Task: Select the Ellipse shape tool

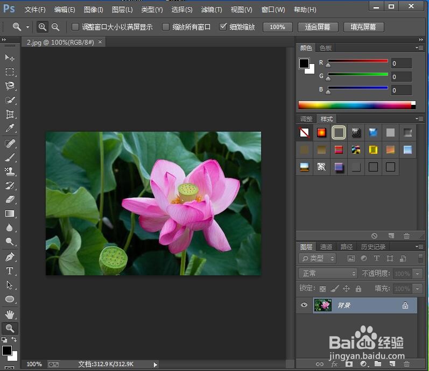Action: pyautogui.click(x=10, y=299)
